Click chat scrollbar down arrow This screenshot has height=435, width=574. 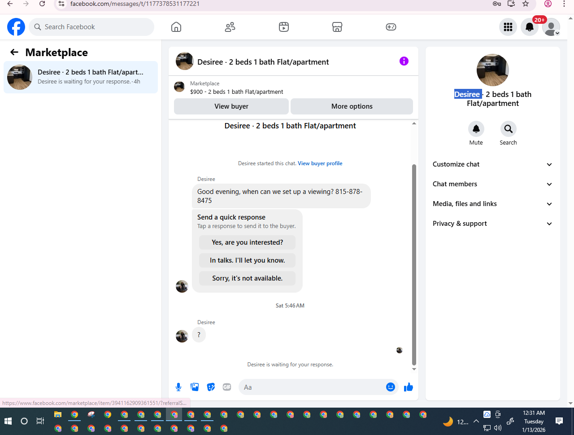coord(414,369)
